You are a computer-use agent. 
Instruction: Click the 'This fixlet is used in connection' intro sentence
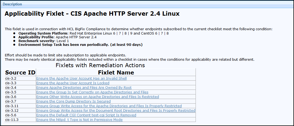tap(138, 29)
